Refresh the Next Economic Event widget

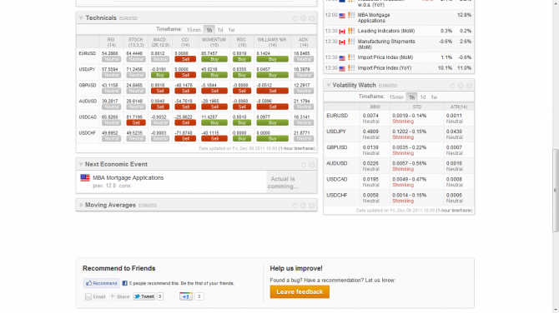point(304,165)
